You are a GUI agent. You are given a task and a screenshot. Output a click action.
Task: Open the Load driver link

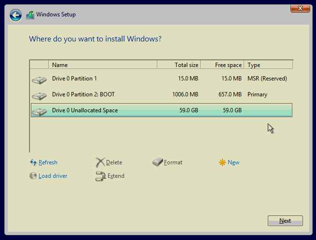[53, 176]
